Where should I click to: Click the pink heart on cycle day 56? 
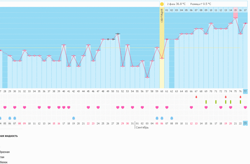tap(142, 107)
